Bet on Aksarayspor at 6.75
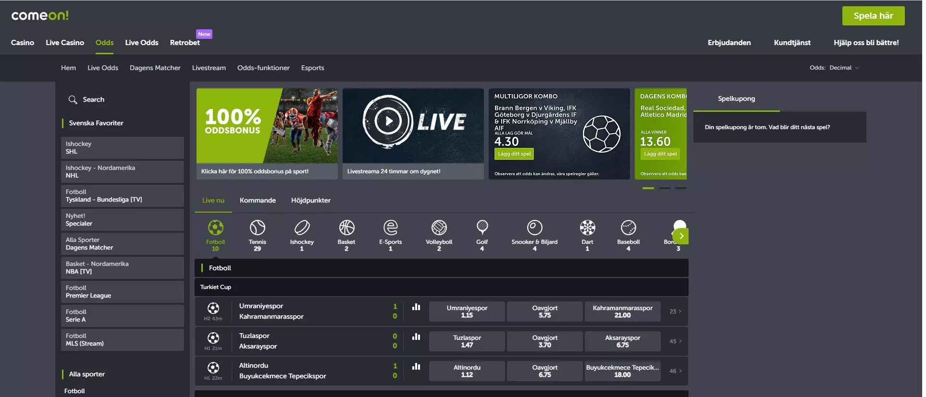Image resolution: width=926 pixels, height=397 pixels. [x=623, y=341]
